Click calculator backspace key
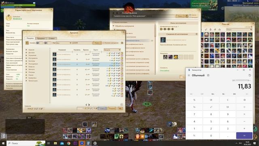This screenshot has height=146, width=259. [244, 100]
